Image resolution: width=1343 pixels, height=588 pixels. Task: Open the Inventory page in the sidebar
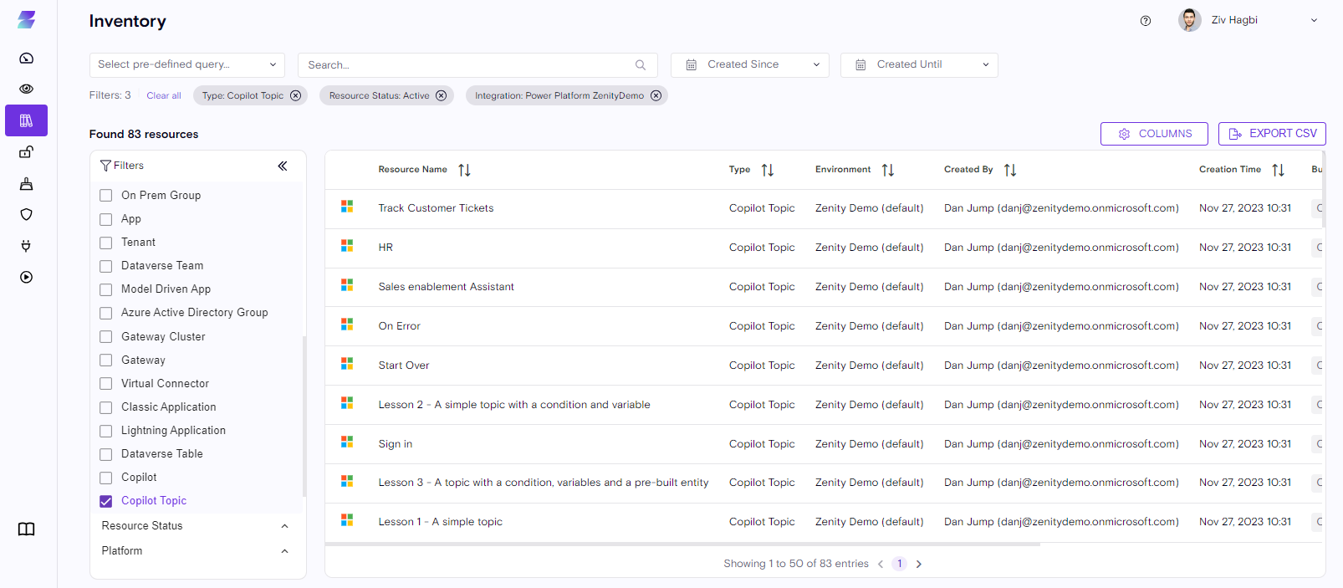click(26, 120)
